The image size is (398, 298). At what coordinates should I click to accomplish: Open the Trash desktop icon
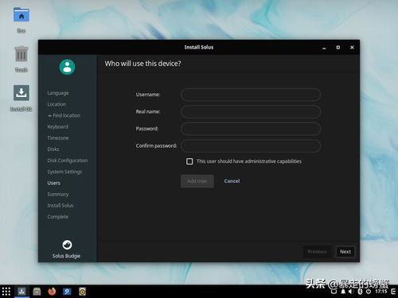21,54
